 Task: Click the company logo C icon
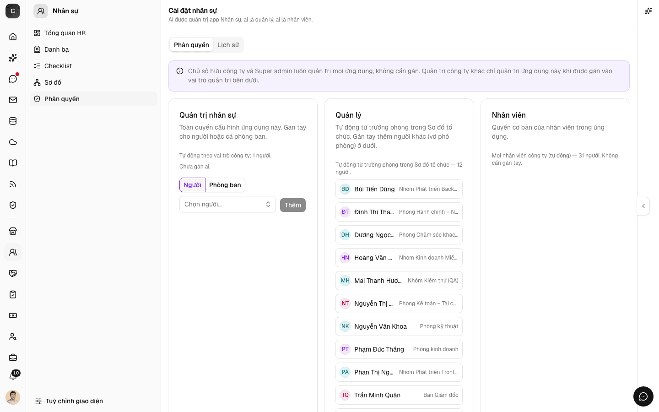pos(13,11)
